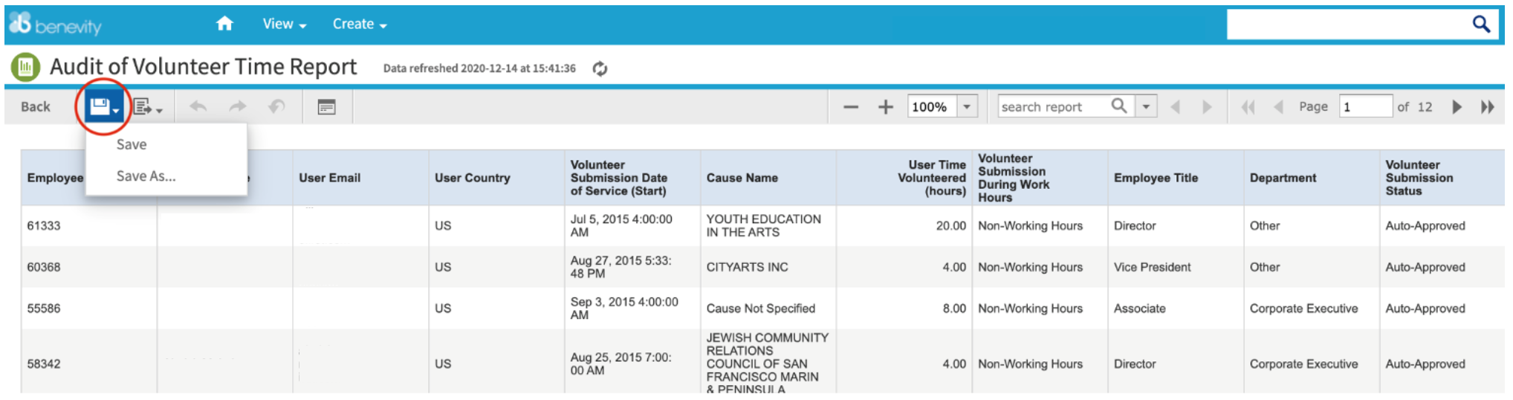
Task: Click the zoom in plus icon
Action: point(885,107)
